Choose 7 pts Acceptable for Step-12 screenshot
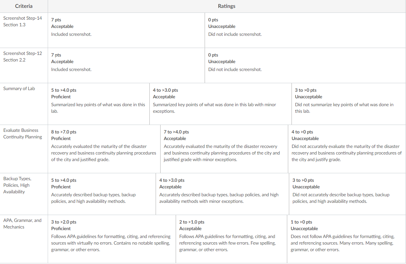This screenshot has width=406, height=264. (x=126, y=65)
